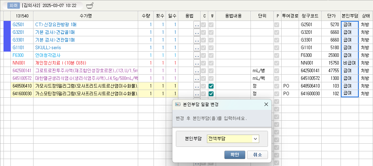
Task: Click the mortar and pestle icon
Action: pyautogui.click(x=90, y=5)
